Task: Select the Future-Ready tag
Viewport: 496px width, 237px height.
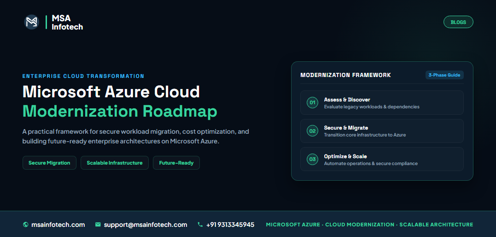Action: [176, 163]
